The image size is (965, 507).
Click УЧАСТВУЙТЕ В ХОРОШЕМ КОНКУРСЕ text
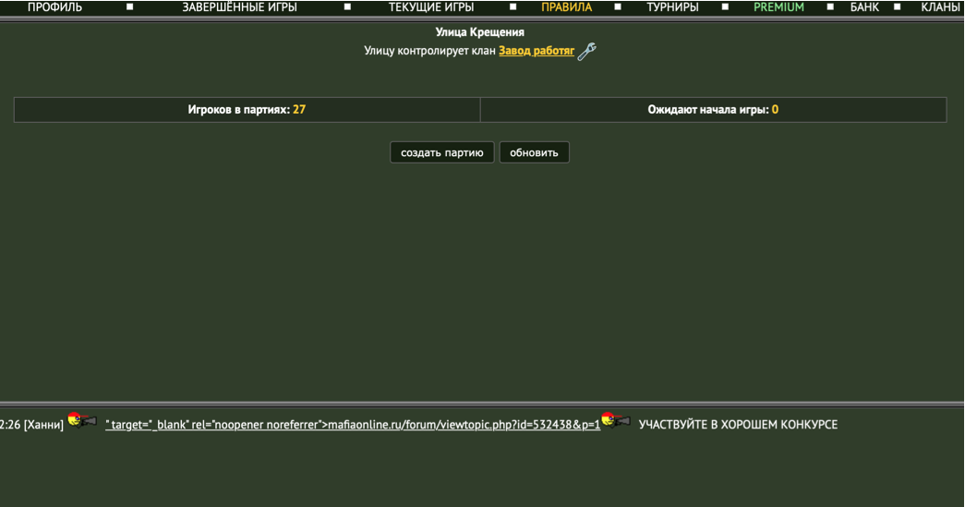738,425
